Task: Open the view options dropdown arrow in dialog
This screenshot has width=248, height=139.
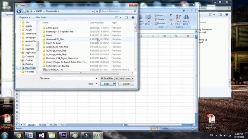Action: coord(121,17)
